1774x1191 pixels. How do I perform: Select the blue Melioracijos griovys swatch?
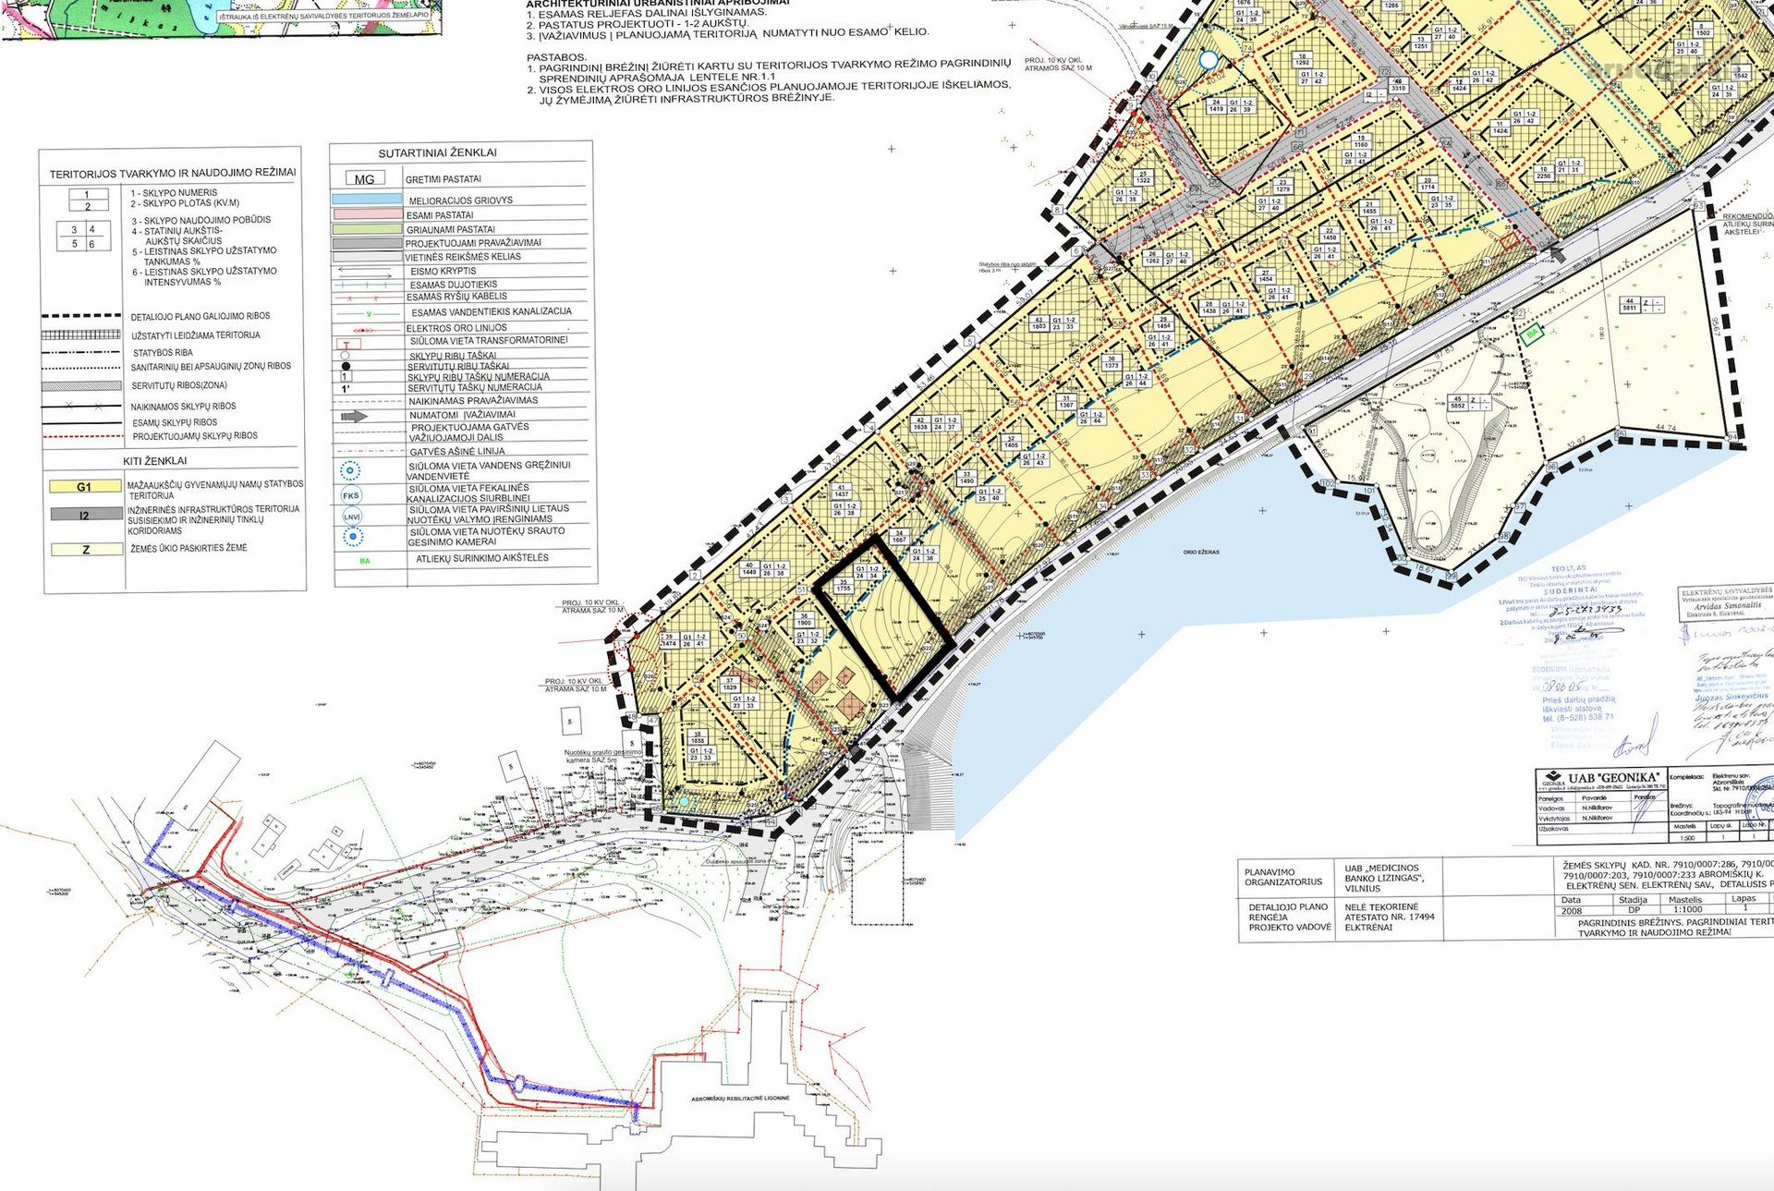[x=366, y=200]
